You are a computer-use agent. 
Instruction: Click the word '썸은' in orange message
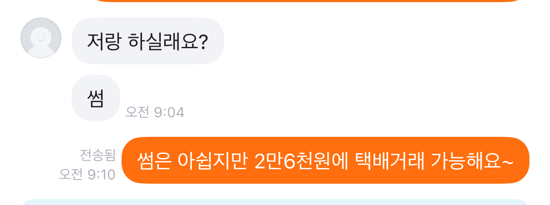(x=153, y=161)
